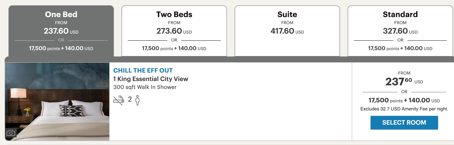Open the room photo gallery camera icon
Screen dimensions: 454x145
(x=11, y=133)
